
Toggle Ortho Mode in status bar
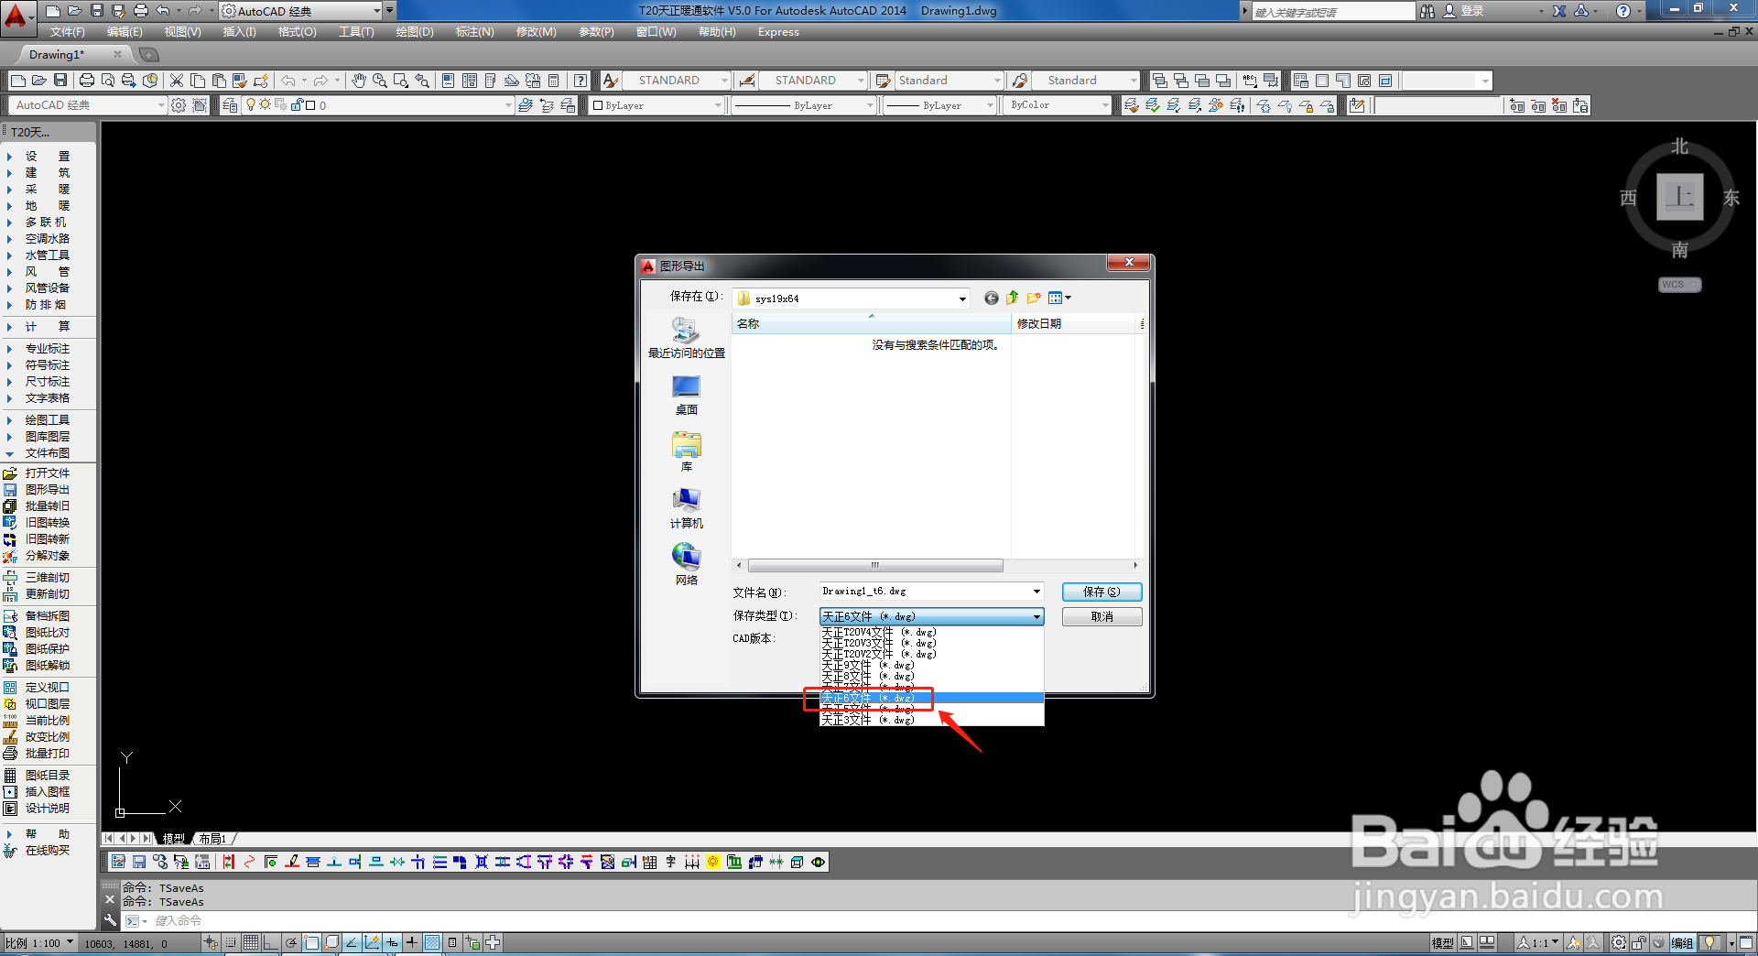[x=271, y=943]
